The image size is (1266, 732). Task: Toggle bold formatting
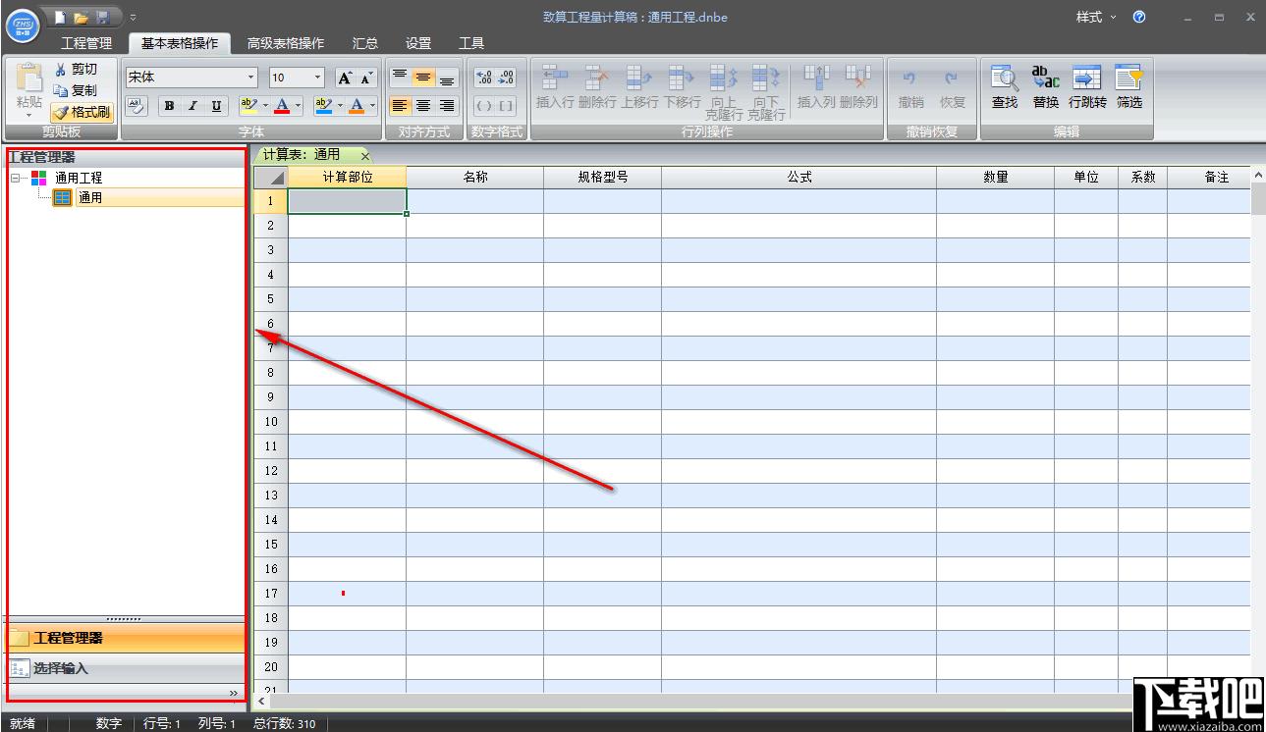(170, 106)
